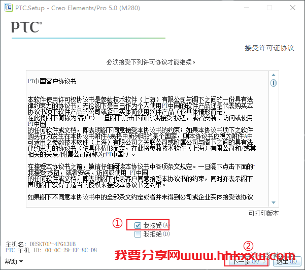Click hostname text DESKTOP-4PG13UB
This screenshot has width=305, height=270.
tap(52, 244)
